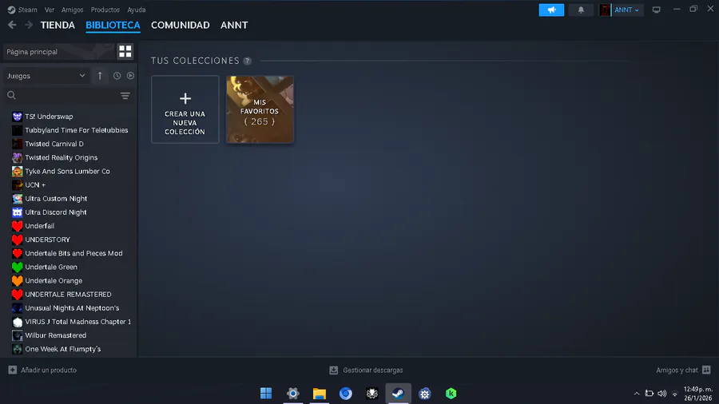Click Crear una nueva colección tile
The image size is (719, 404).
point(185,109)
